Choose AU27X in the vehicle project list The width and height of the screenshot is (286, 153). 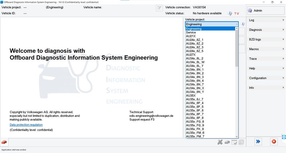click(191, 55)
